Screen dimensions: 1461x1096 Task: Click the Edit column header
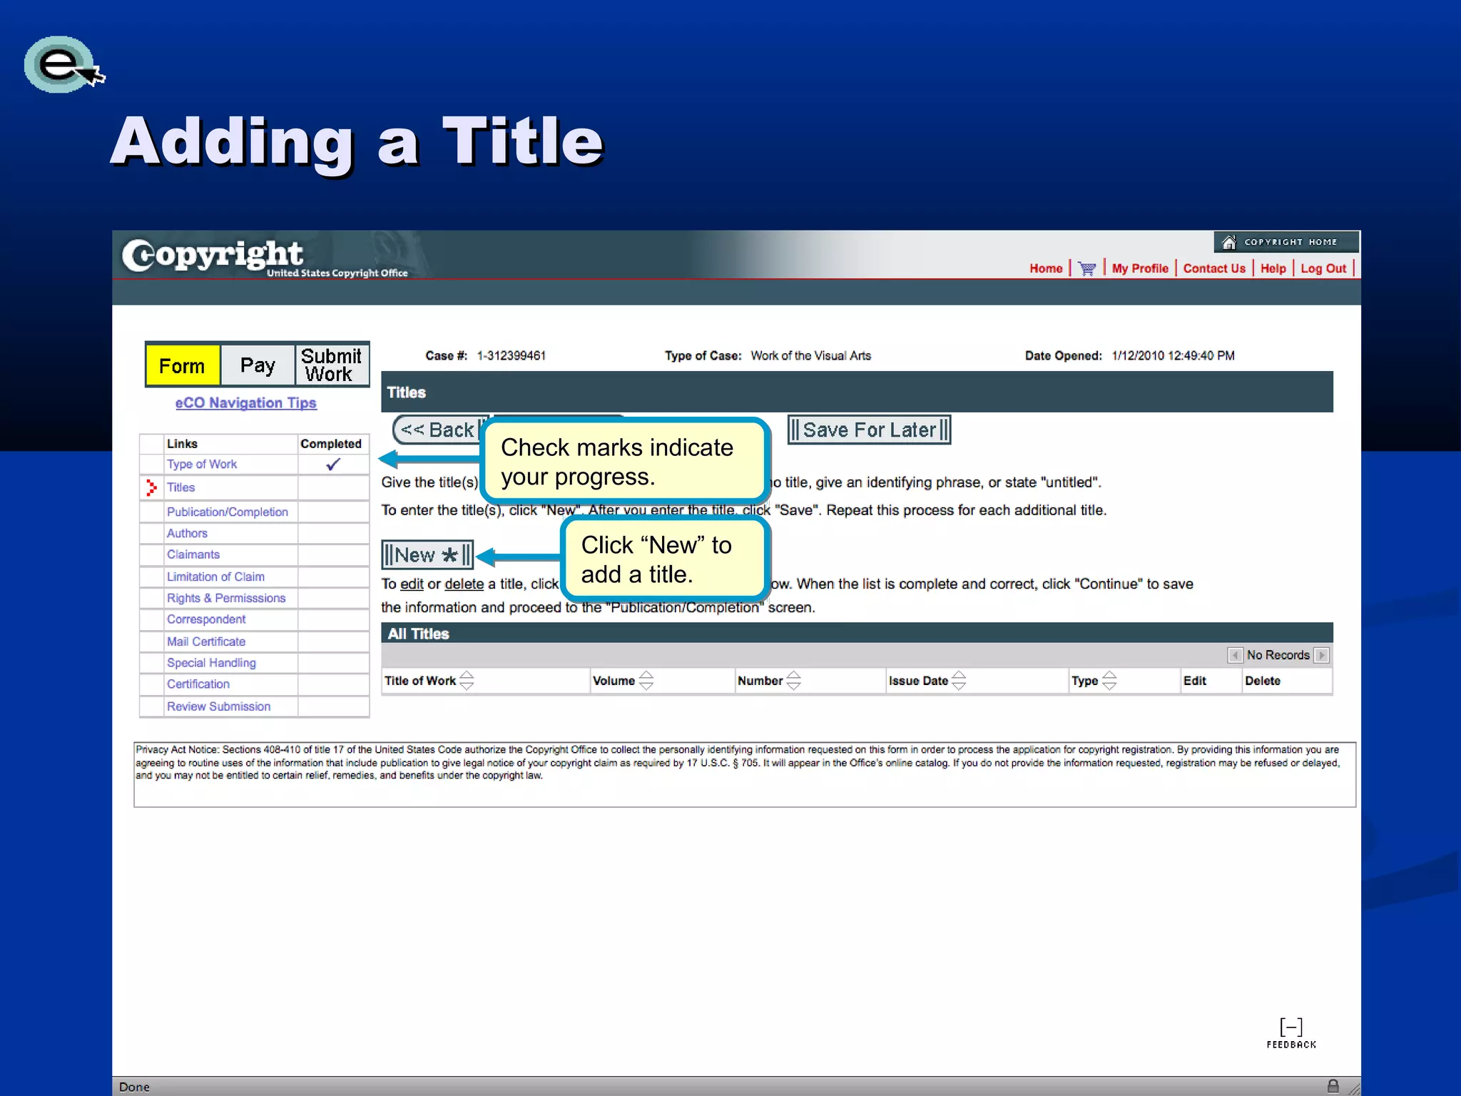1195,681
